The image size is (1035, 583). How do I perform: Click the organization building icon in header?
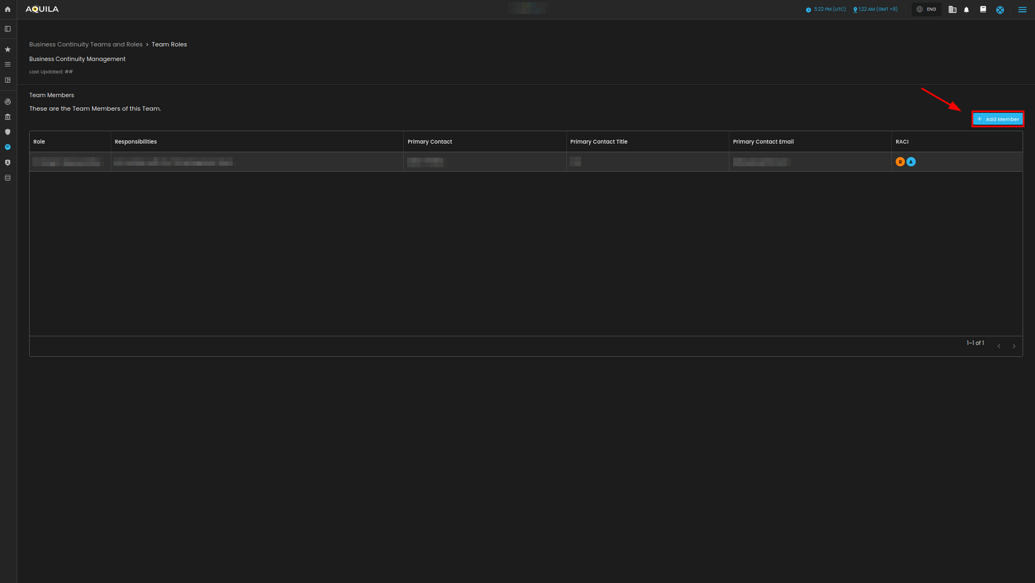tap(952, 10)
